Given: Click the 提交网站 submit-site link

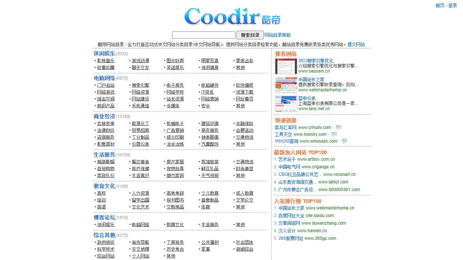Looking at the screenshot, I should click(356, 44).
